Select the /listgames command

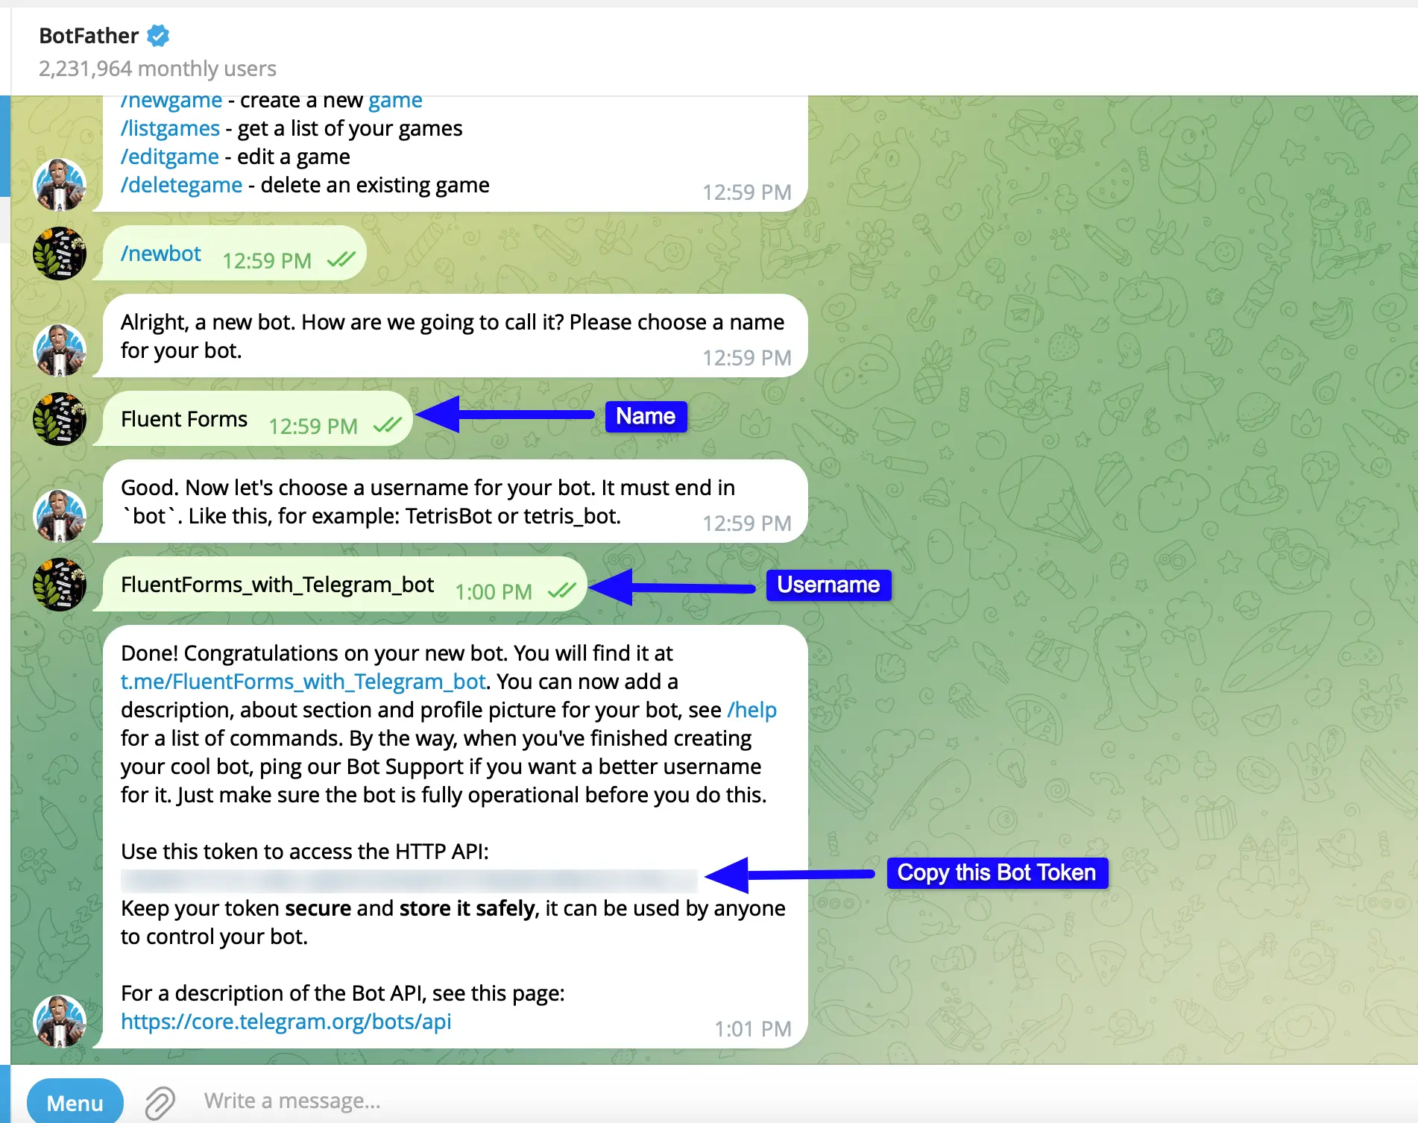coord(170,128)
